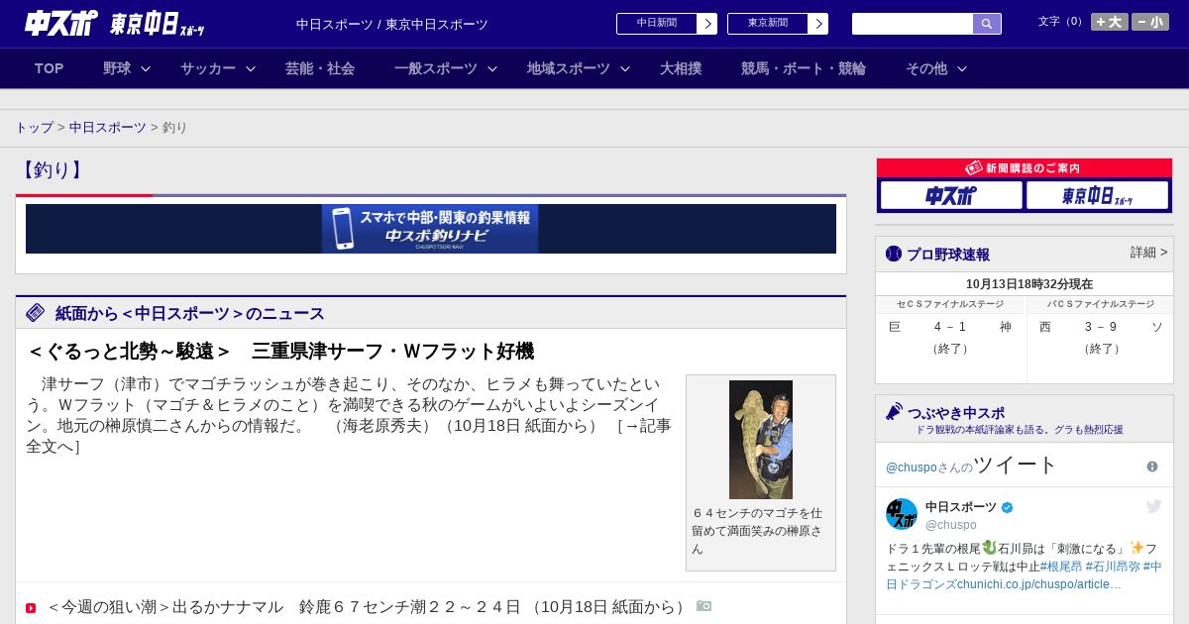The width and height of the screenshot is (1189, 624).
Task: Click the 中スポ subscription button
Action: click(x=951, y=195)
